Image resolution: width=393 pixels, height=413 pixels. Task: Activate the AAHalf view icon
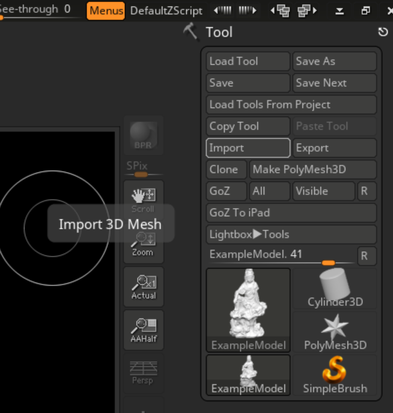[x=143, y=329]
